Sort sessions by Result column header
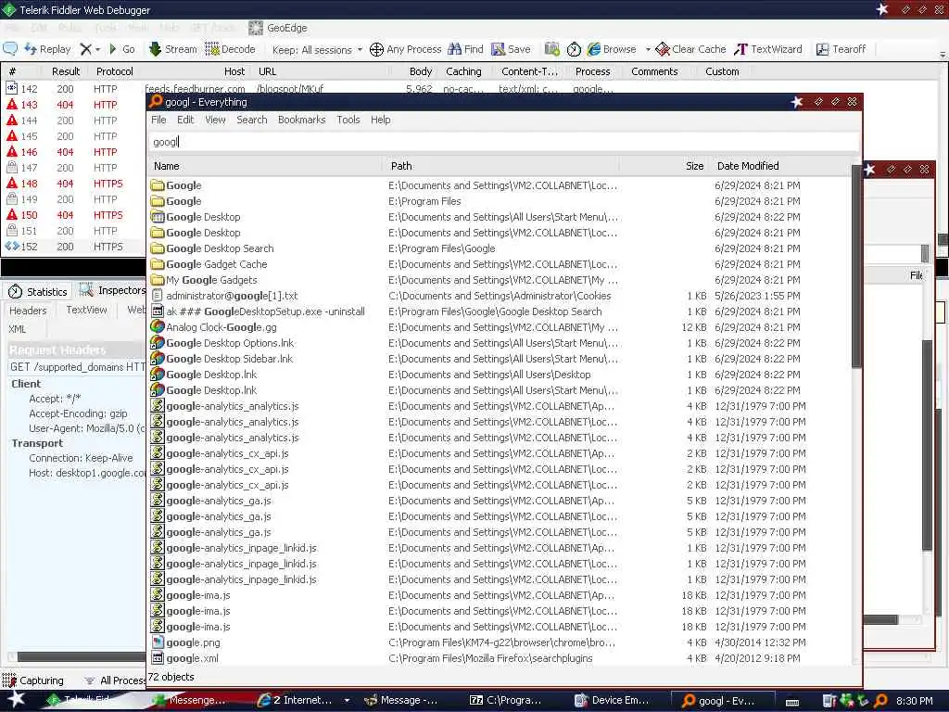The image size is (949, 712). pyautogui.click(x=66, y=71)
